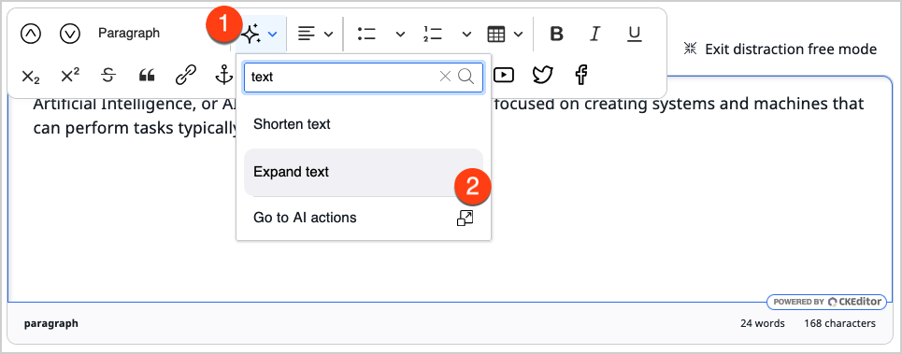Expand bulleted list style options
This screenshot has height=354, width=902.
(x=400, y=35)
